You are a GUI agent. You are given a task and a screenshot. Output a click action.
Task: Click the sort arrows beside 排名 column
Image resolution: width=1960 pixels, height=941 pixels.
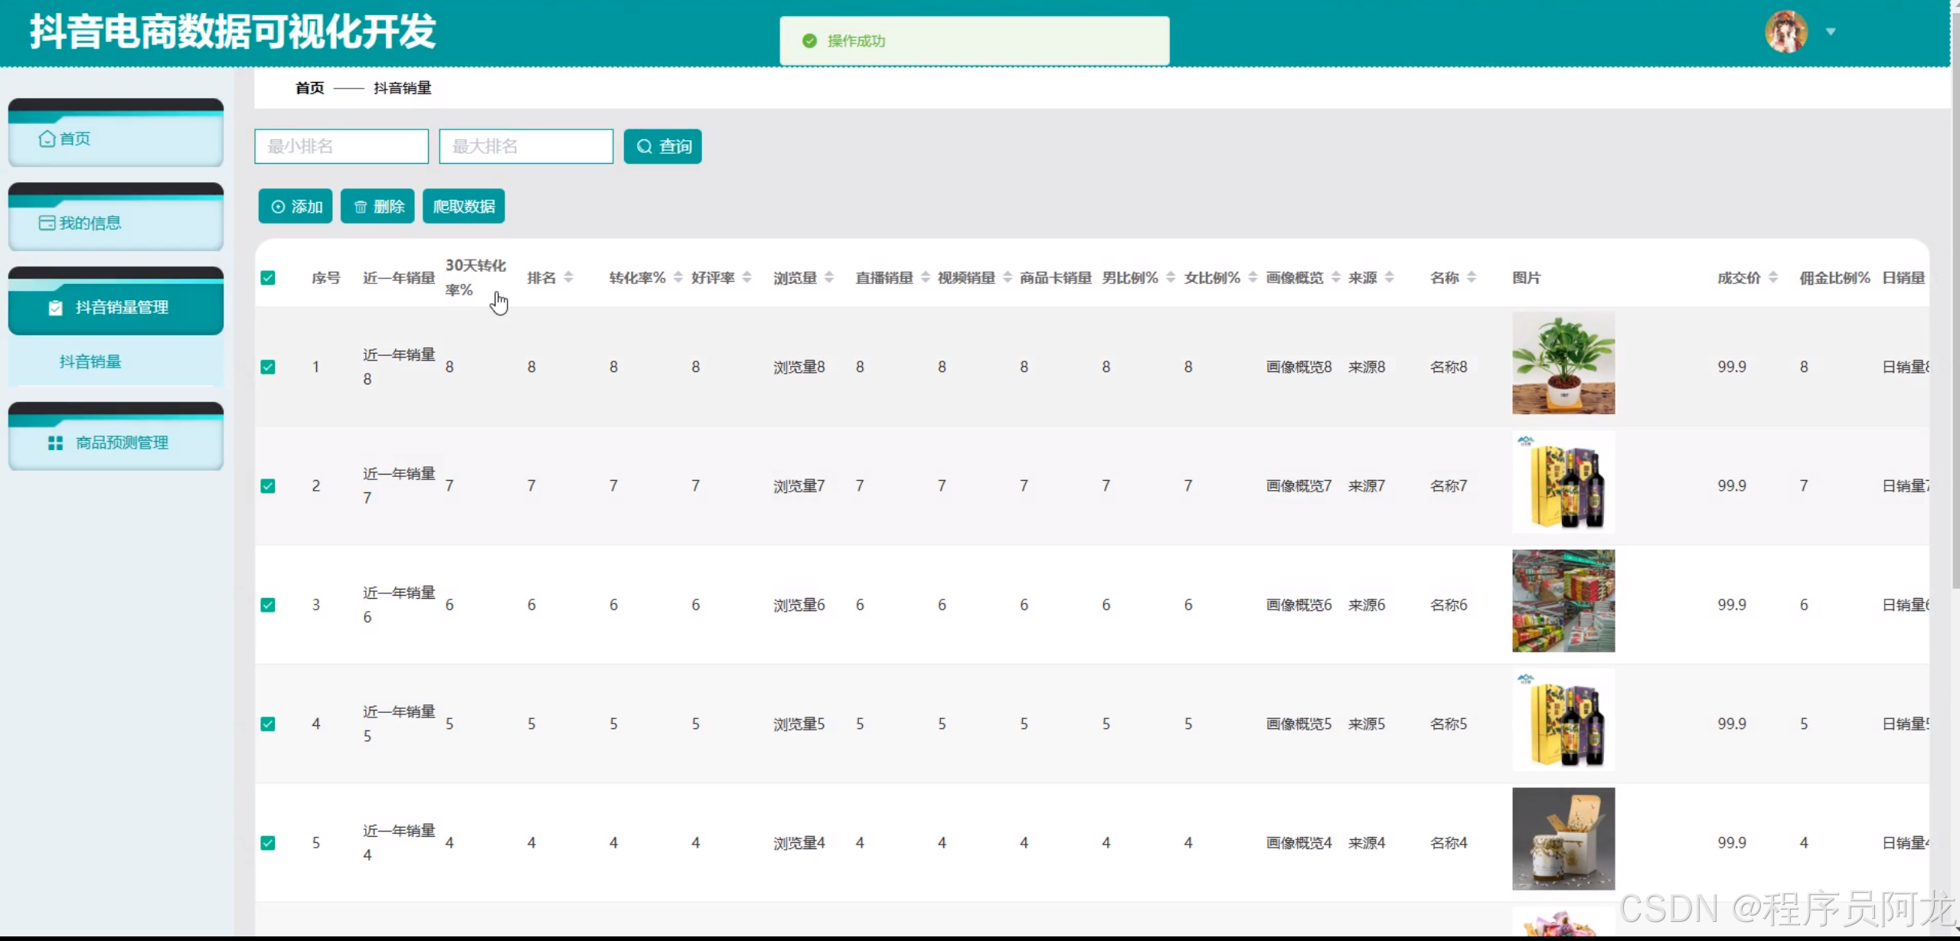tap(568, 278)
